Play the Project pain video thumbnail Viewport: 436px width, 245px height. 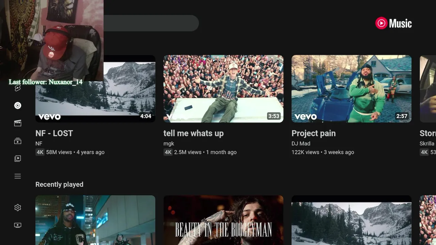[352, 88]
